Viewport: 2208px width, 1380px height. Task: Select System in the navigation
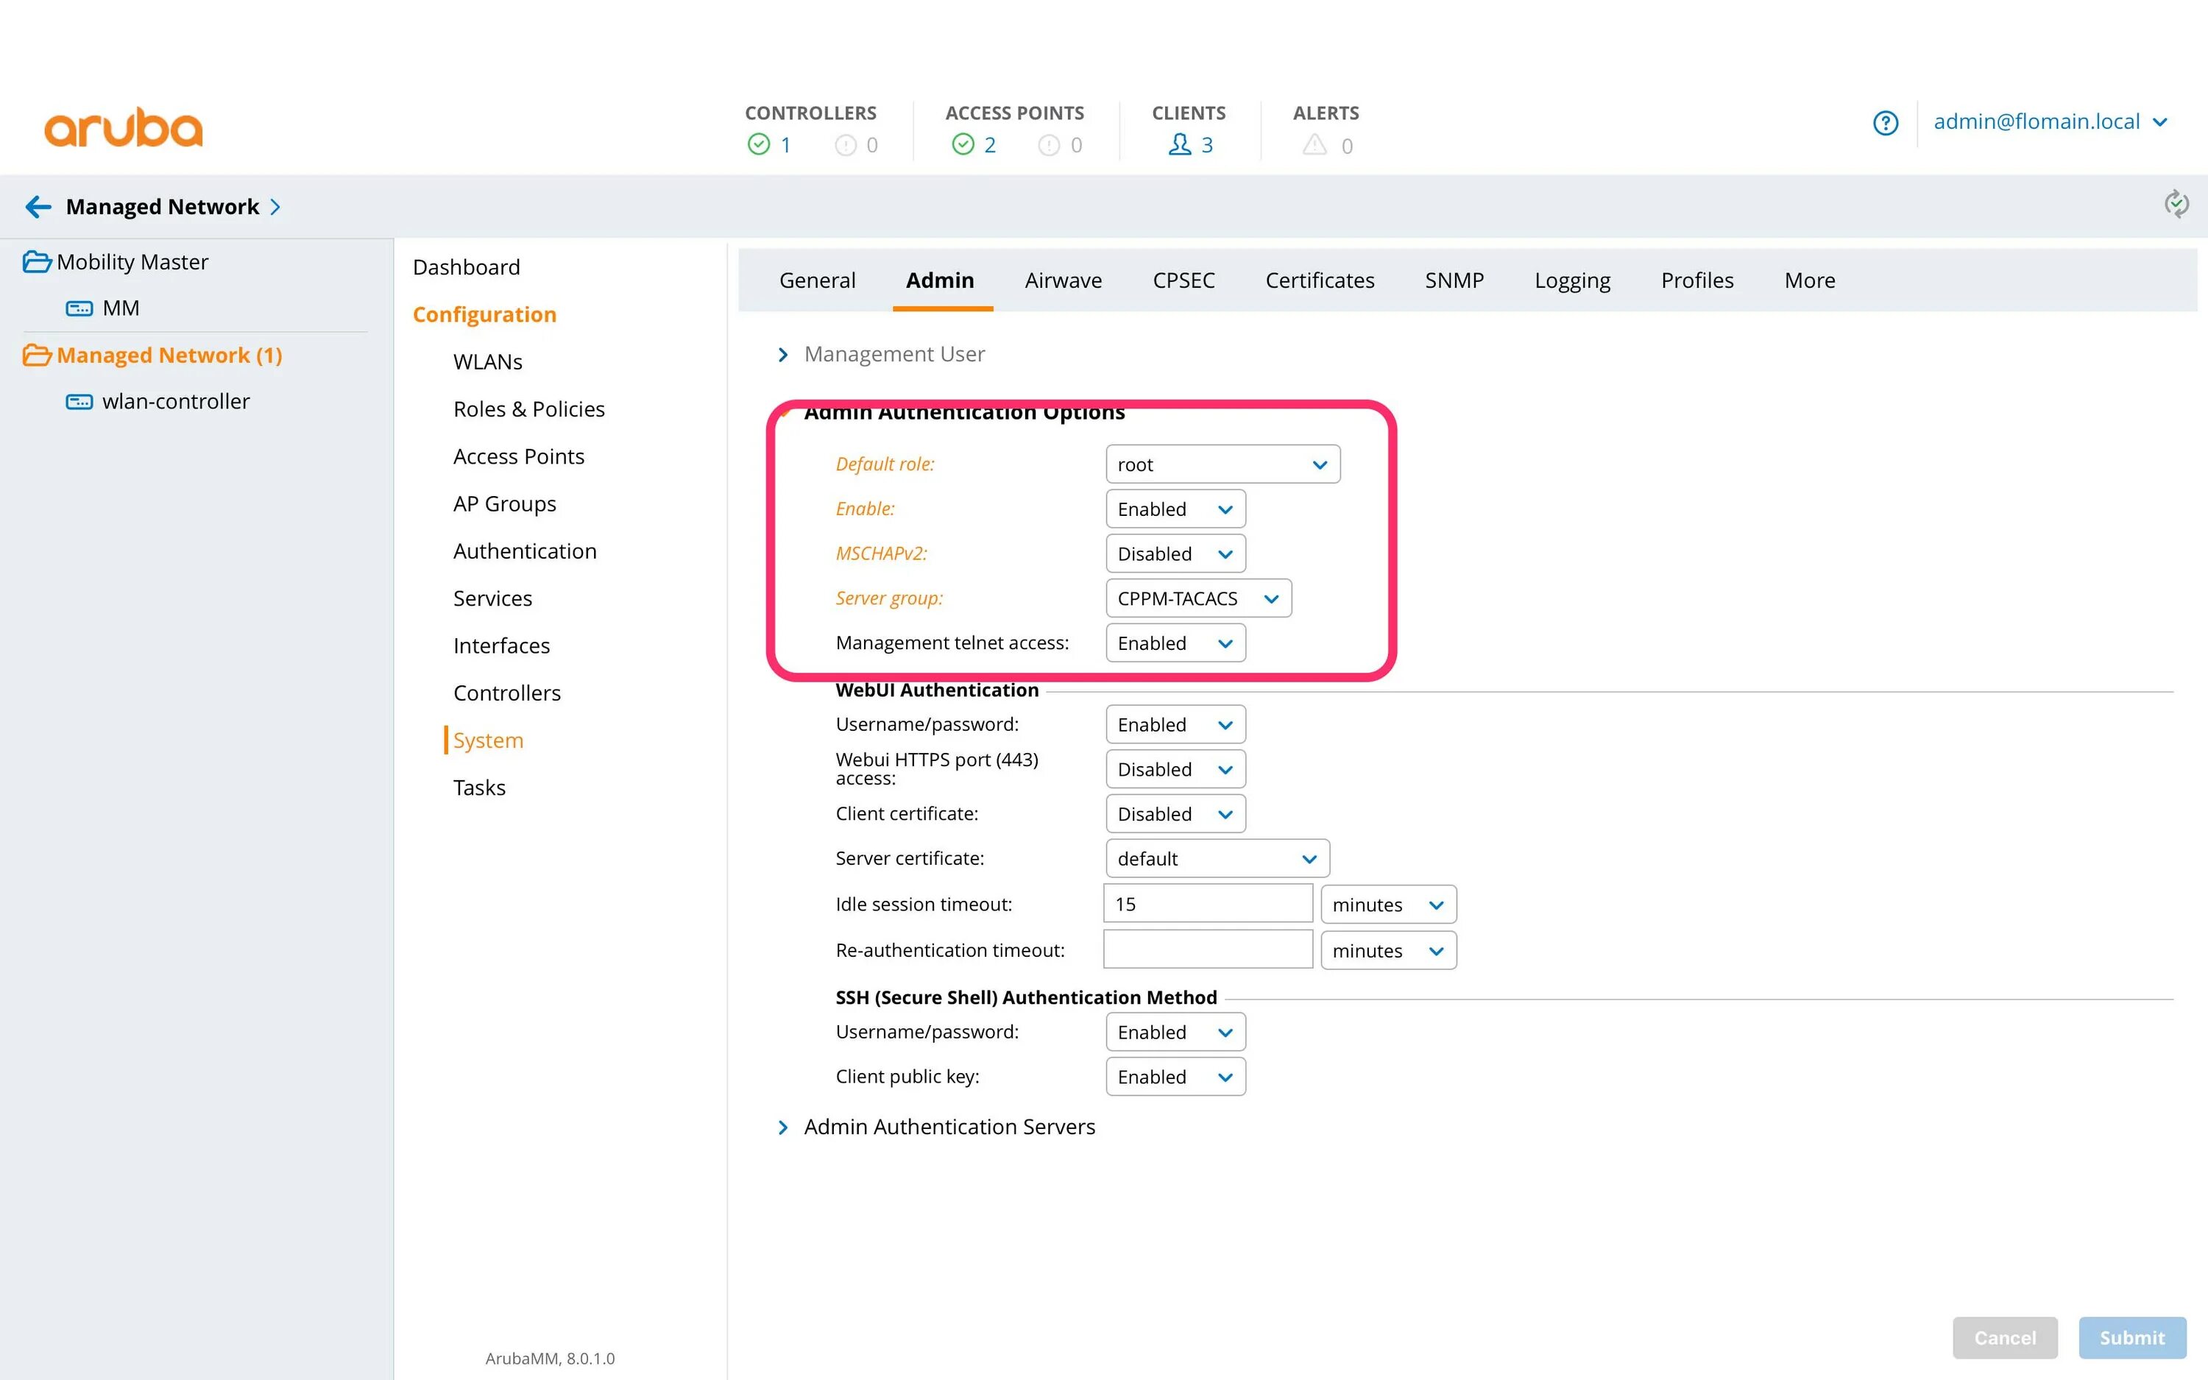(488, 741)
